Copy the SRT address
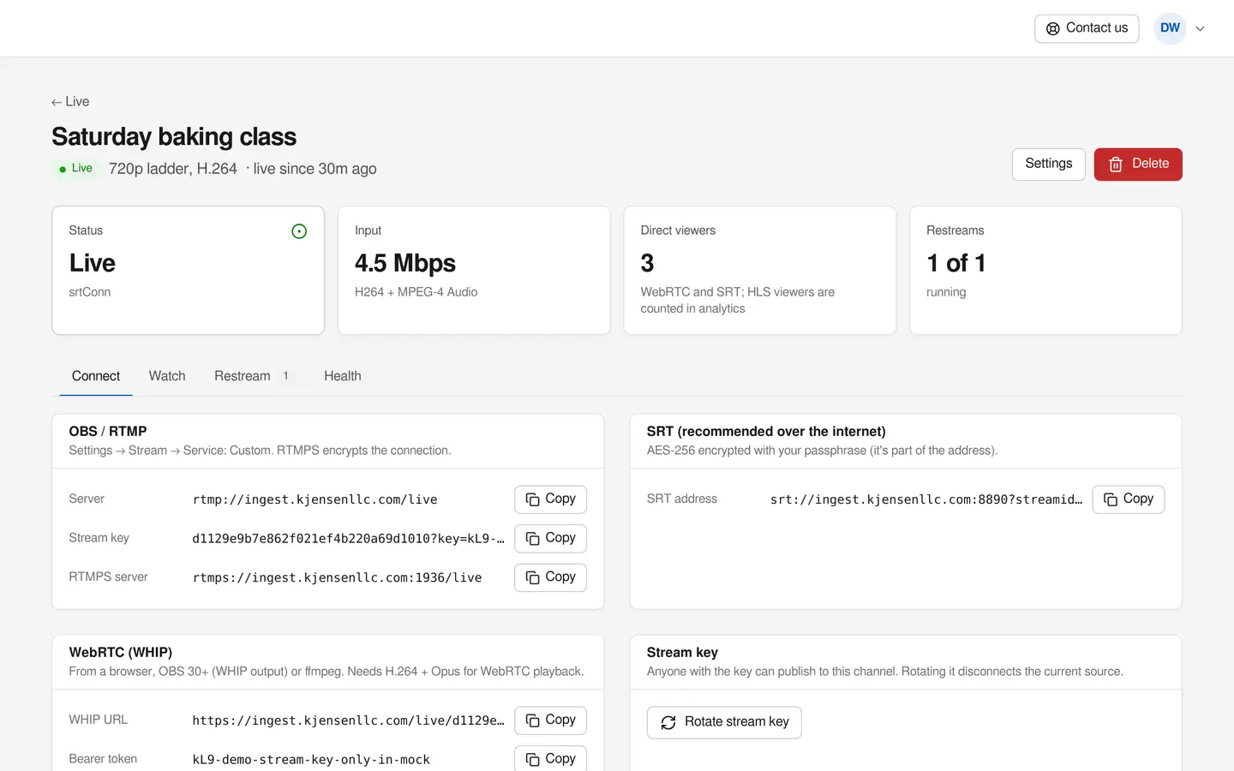The image size is (1234, 771). [1128, 499]
